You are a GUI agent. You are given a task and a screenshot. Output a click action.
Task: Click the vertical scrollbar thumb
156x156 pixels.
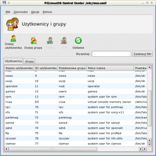(149, 108)
